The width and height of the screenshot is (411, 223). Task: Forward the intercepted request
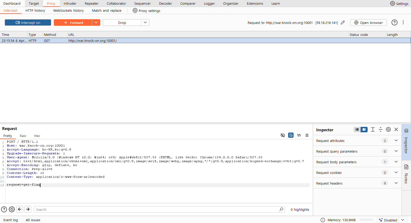coord(73,23)
